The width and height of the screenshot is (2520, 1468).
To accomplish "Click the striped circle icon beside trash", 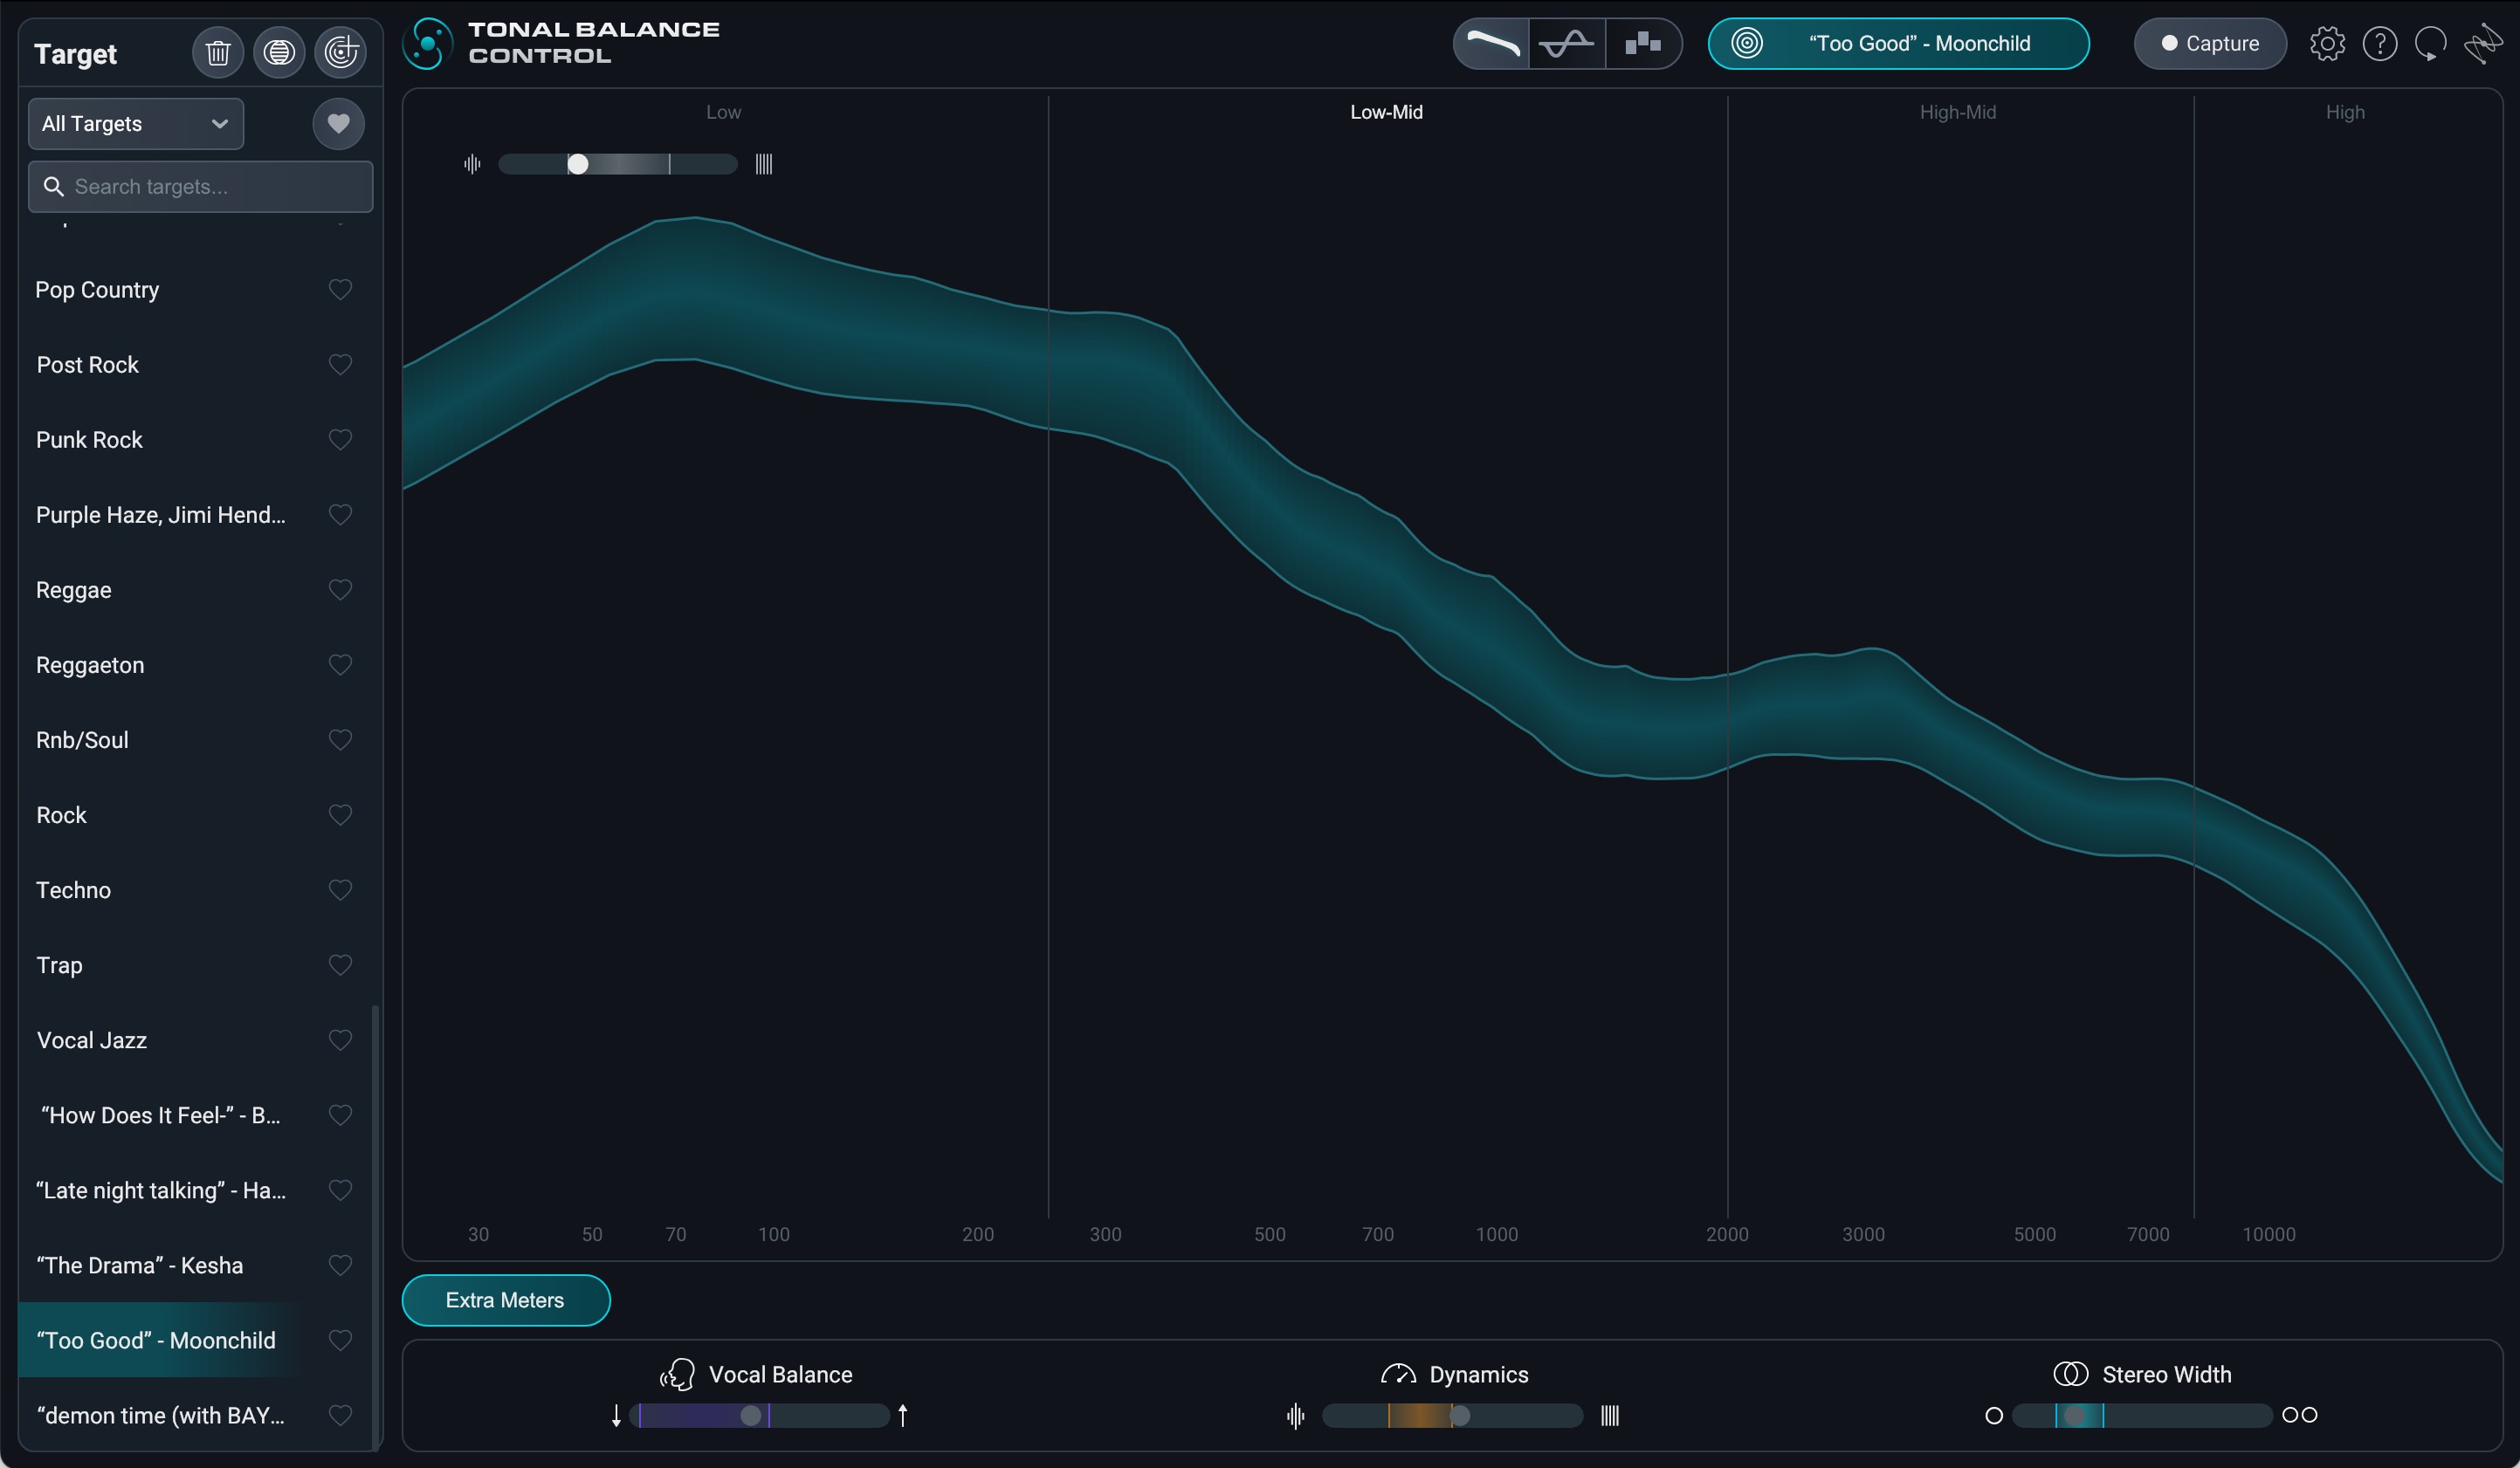I will (x=279, y=52).
